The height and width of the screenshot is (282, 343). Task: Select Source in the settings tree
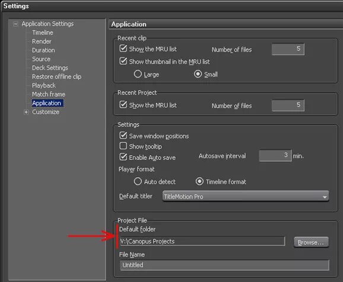(41, 59)
